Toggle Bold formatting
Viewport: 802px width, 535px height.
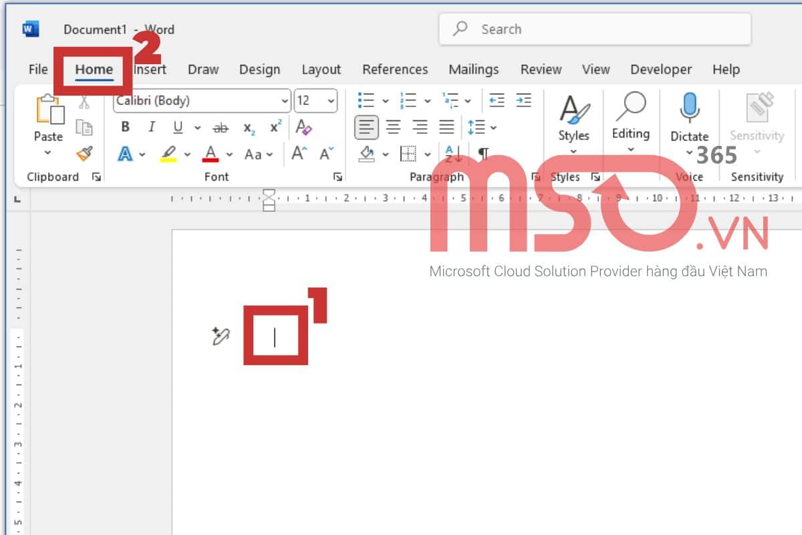point(125,127)
